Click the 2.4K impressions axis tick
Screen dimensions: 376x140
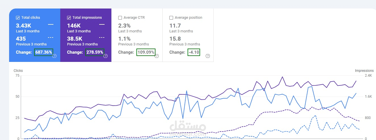368,76
